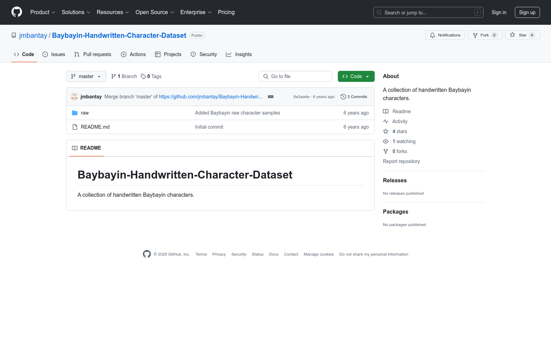Expand the commit message ellipsis button
Viewport: 551px width, 344px height.
coord(271,97)
